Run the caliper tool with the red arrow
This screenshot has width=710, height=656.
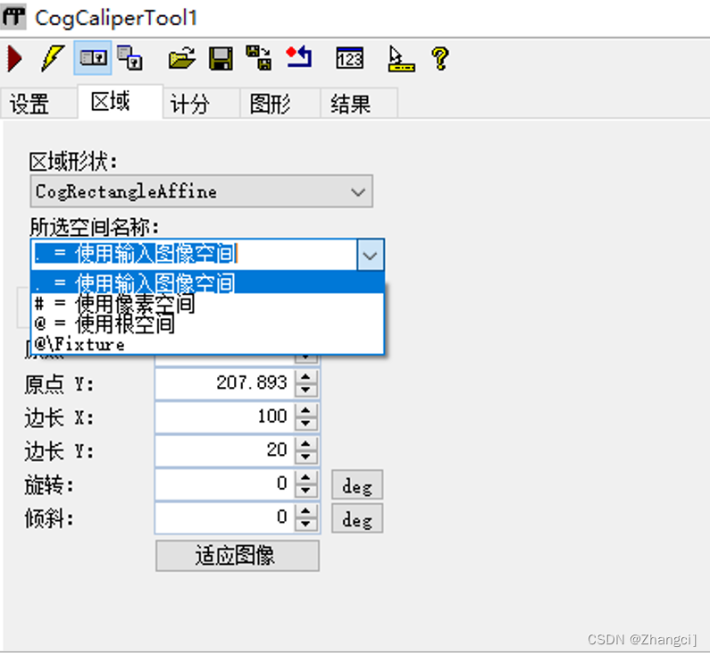point(15,58)
